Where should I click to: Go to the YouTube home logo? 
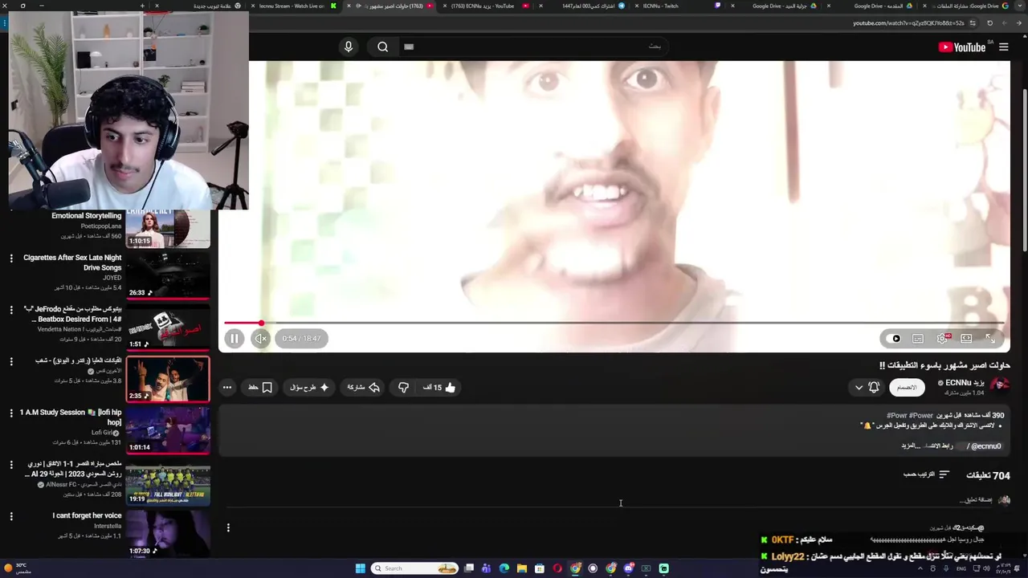962,47
